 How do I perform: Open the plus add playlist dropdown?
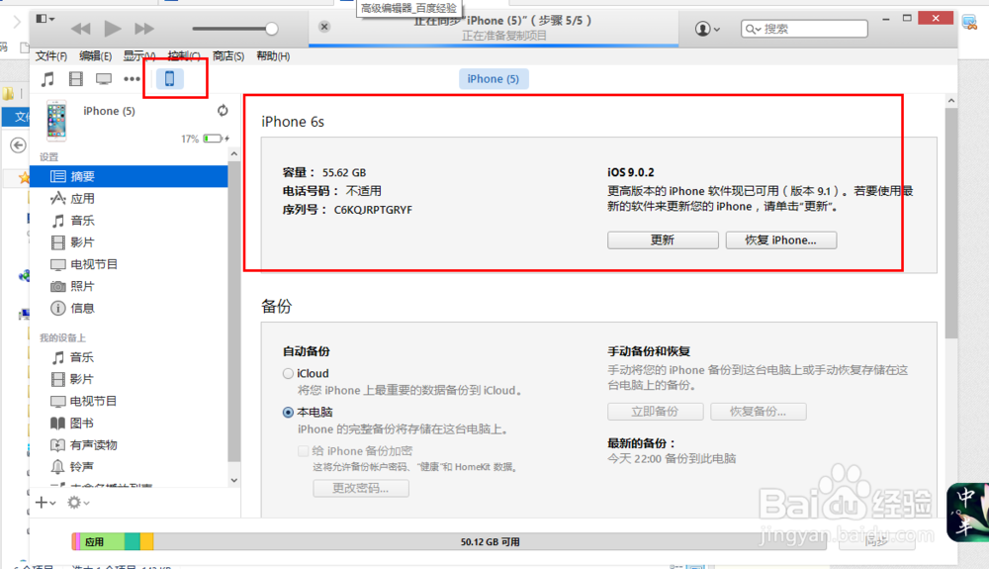(45, 503)
